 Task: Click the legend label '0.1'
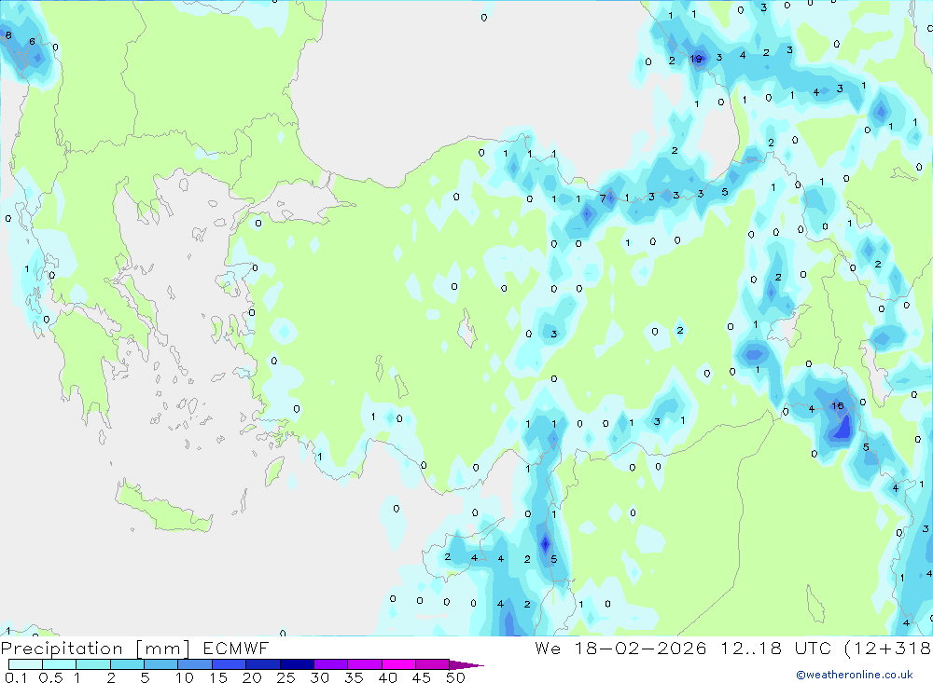point(16,677)
